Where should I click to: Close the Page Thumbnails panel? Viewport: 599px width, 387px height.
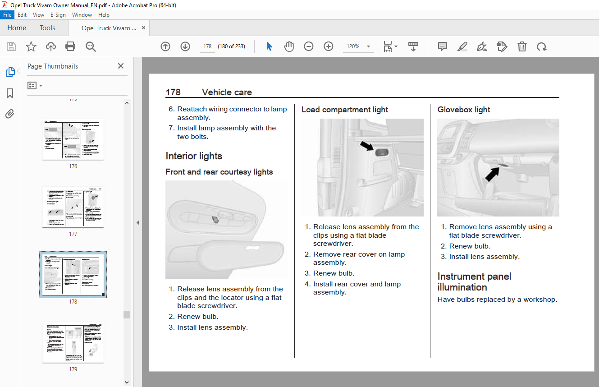pyautogui.click(x=121, y=66)
